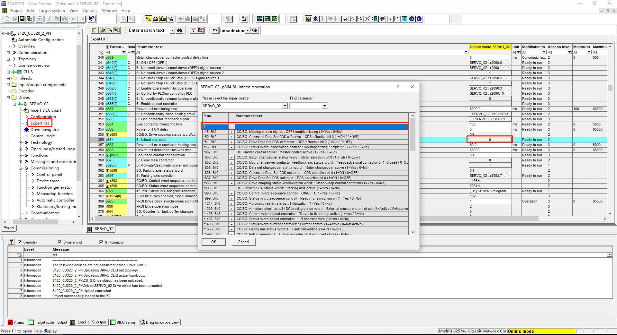
Task: Click the new user-defined list icon with red star
Action: click(x=94, y=30)
